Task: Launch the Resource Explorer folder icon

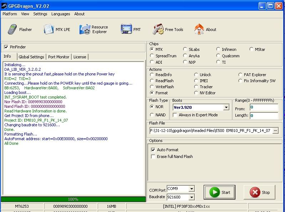Action: pos(85,30)
